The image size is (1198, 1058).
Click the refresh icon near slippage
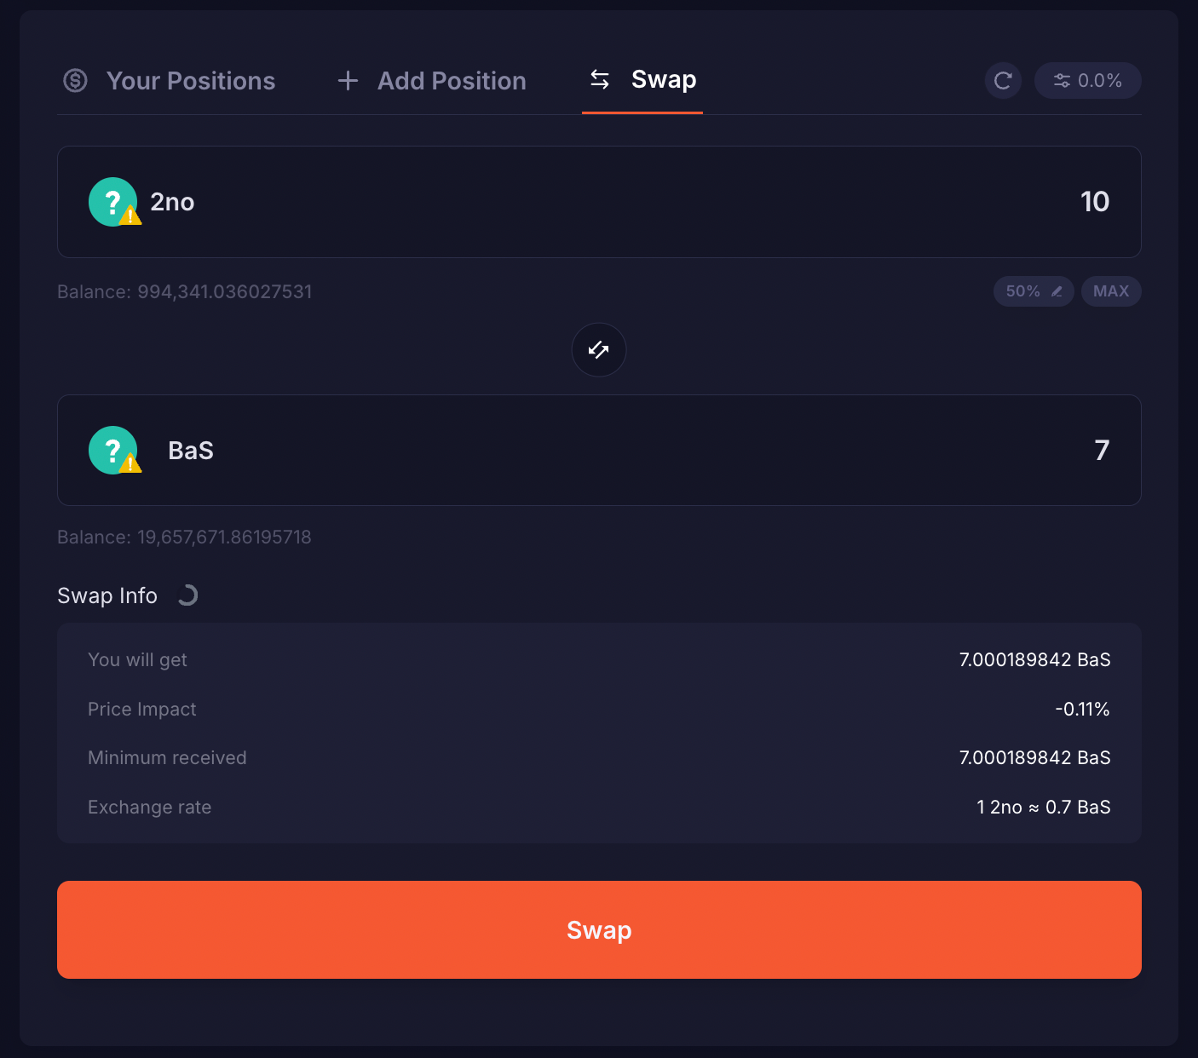[x=1003, y=81]
